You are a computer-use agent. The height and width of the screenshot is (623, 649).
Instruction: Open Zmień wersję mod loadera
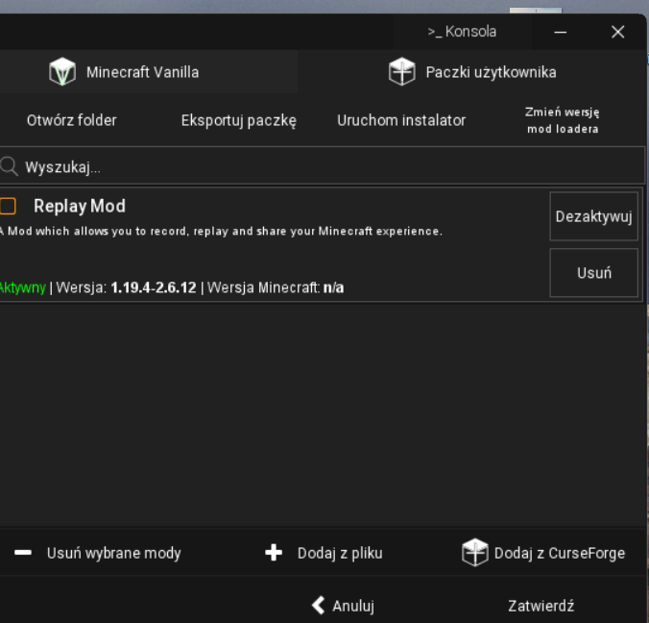[562, 120]
